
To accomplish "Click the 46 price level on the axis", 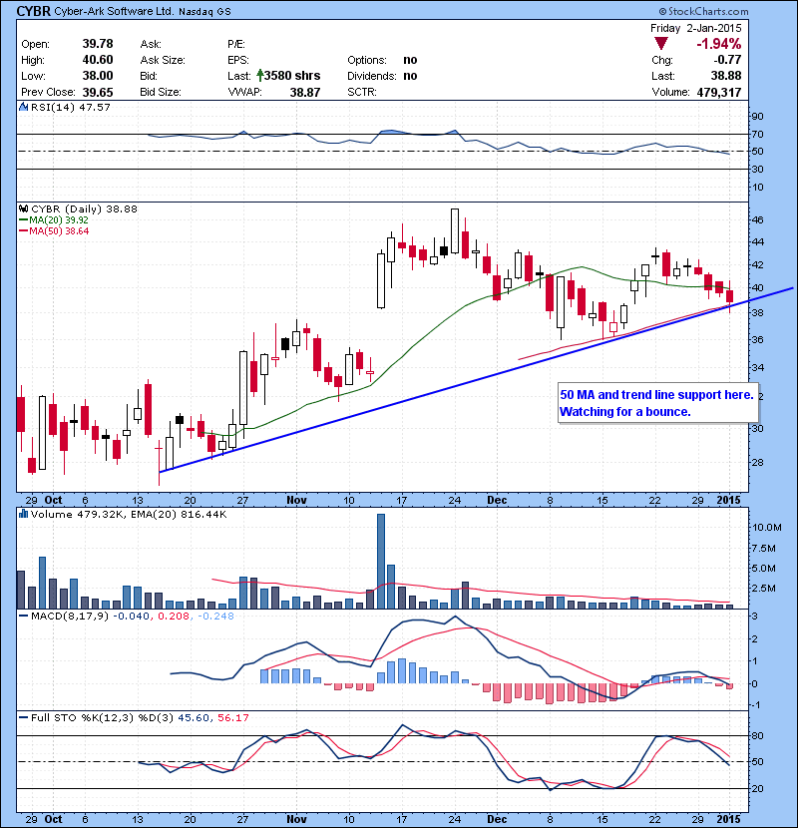I will coord(757,219).
